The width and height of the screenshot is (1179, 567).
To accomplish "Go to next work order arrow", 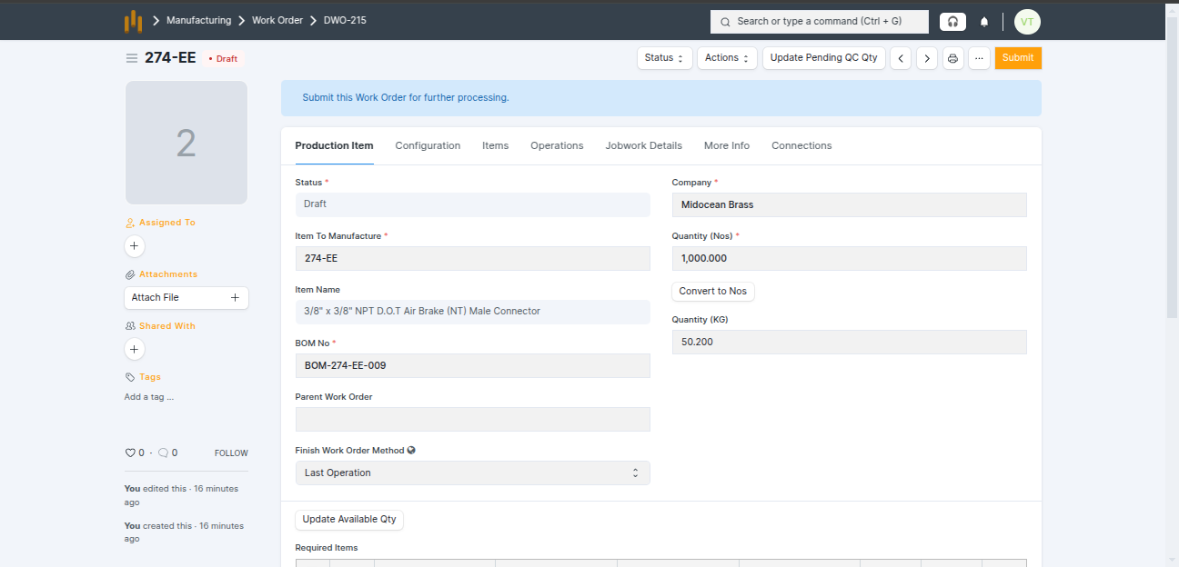I will (927, 58).
